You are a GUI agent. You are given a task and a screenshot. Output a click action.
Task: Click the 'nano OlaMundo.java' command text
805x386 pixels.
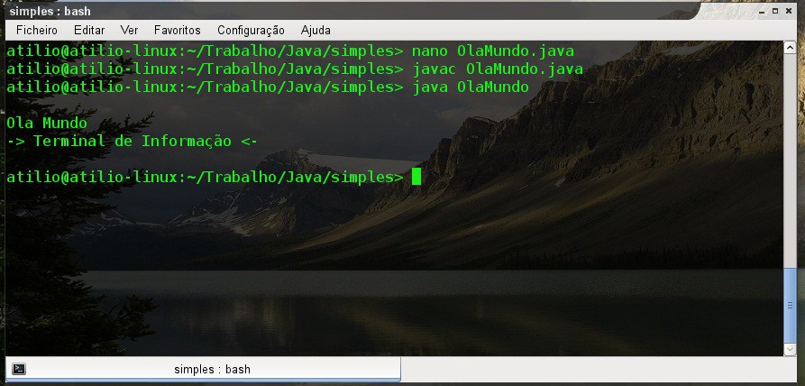pyautogui.click(x=493, y=51)
